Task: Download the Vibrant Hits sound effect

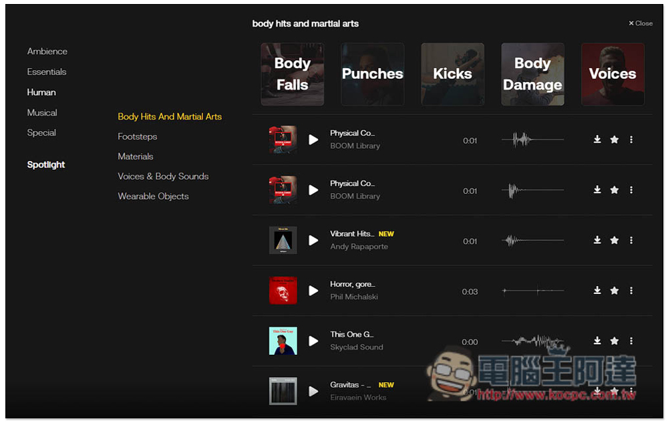Action: tap(597, 240)
